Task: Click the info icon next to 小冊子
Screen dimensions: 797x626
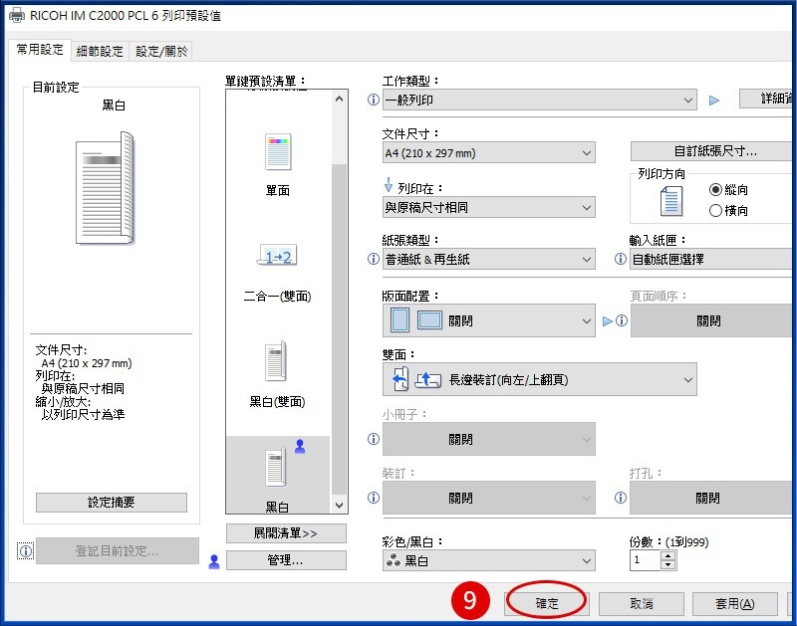Action: click(374, 439)
